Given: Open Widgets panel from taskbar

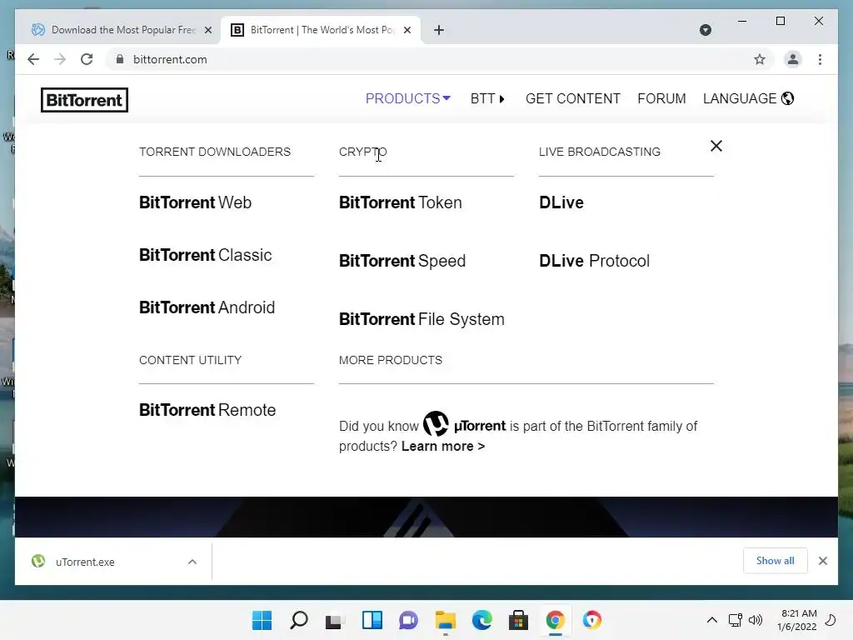Looking at the screenshot, I should pos(372,620).
